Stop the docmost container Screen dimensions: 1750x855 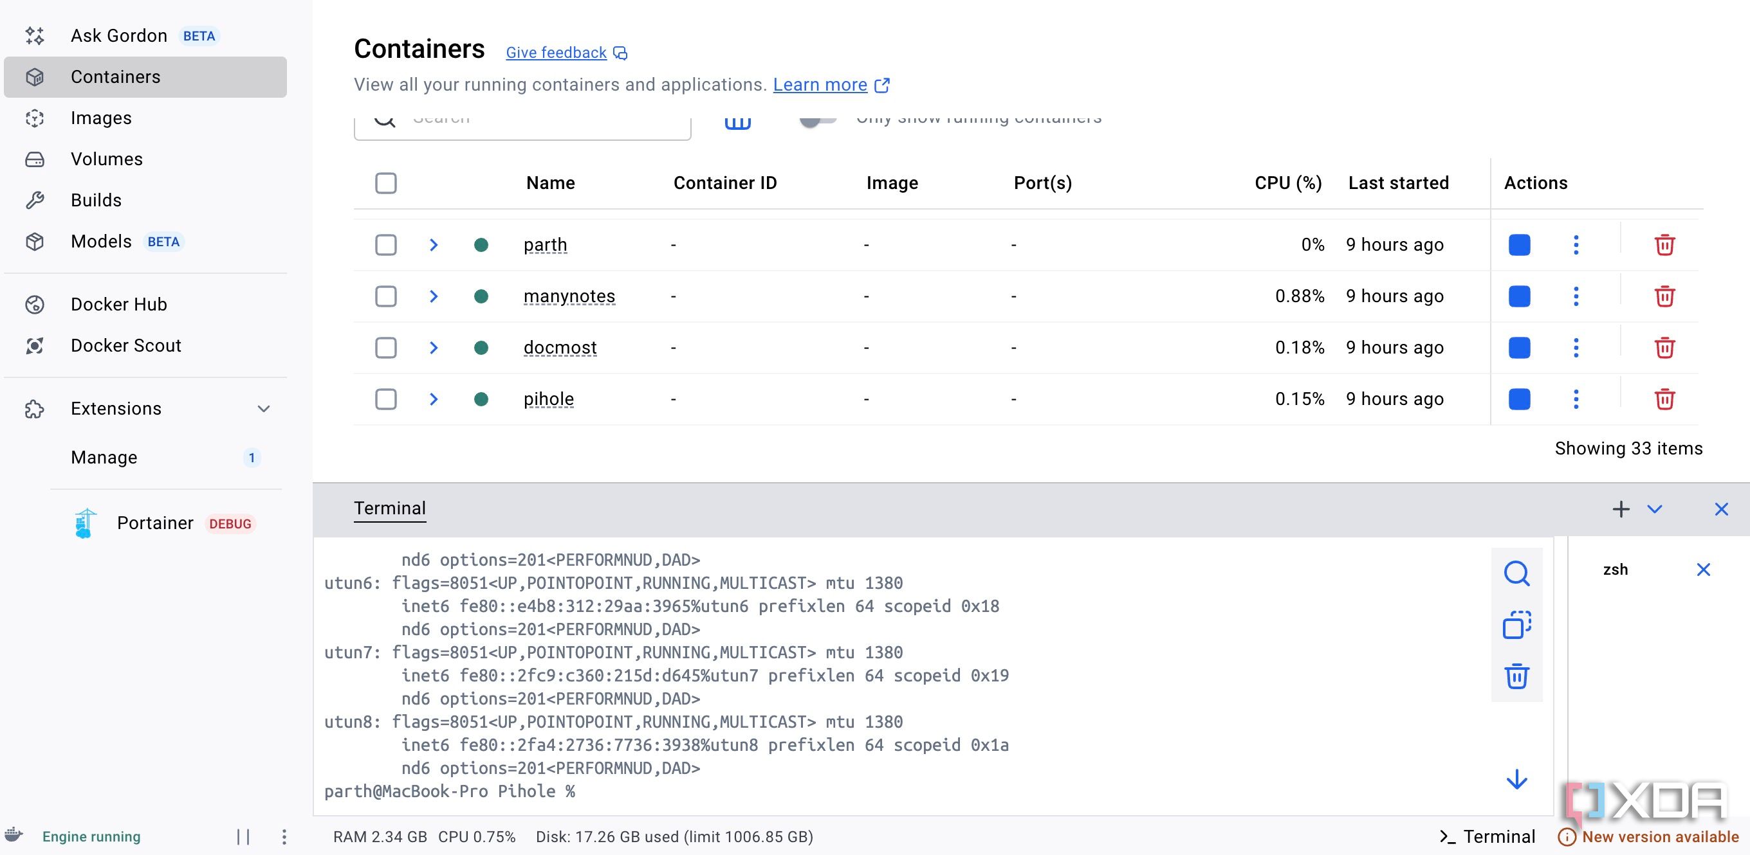point(1519,347)
